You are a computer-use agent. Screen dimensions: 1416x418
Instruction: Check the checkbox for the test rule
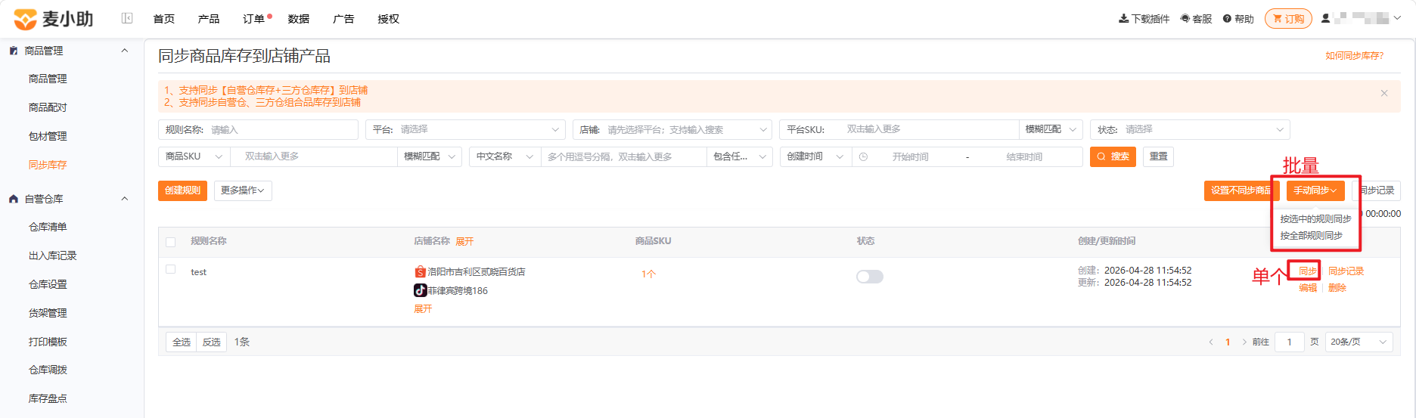[x=170, y=269]
